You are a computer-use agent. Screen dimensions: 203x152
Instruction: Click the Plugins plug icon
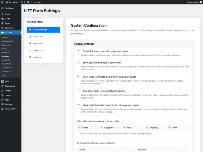coord(2,91)
